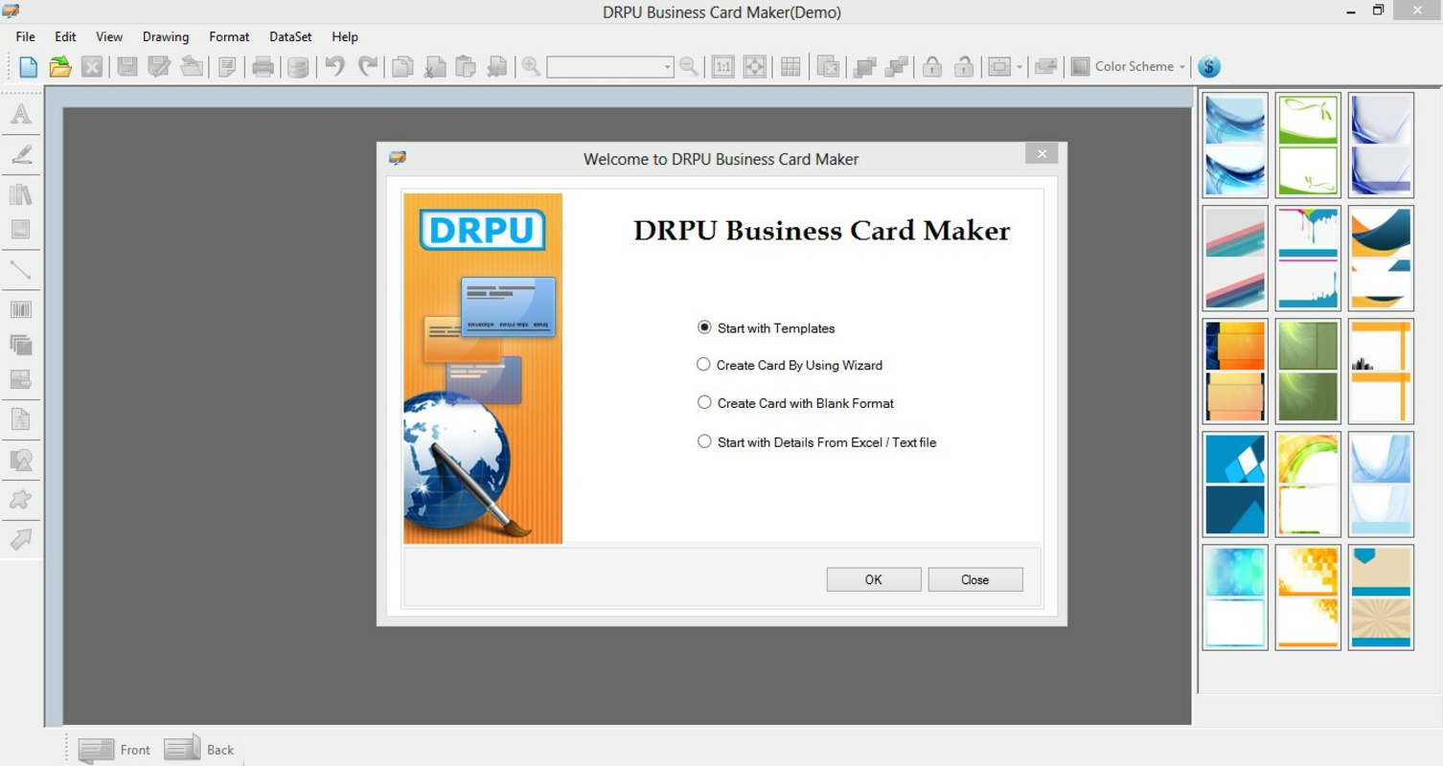Select Create Card with Blank Format
Screen dimensions: 1443x766
click(795, 403)
